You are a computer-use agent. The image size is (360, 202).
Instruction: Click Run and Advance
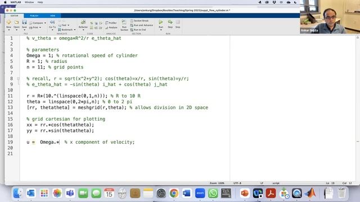click(141, 25)
